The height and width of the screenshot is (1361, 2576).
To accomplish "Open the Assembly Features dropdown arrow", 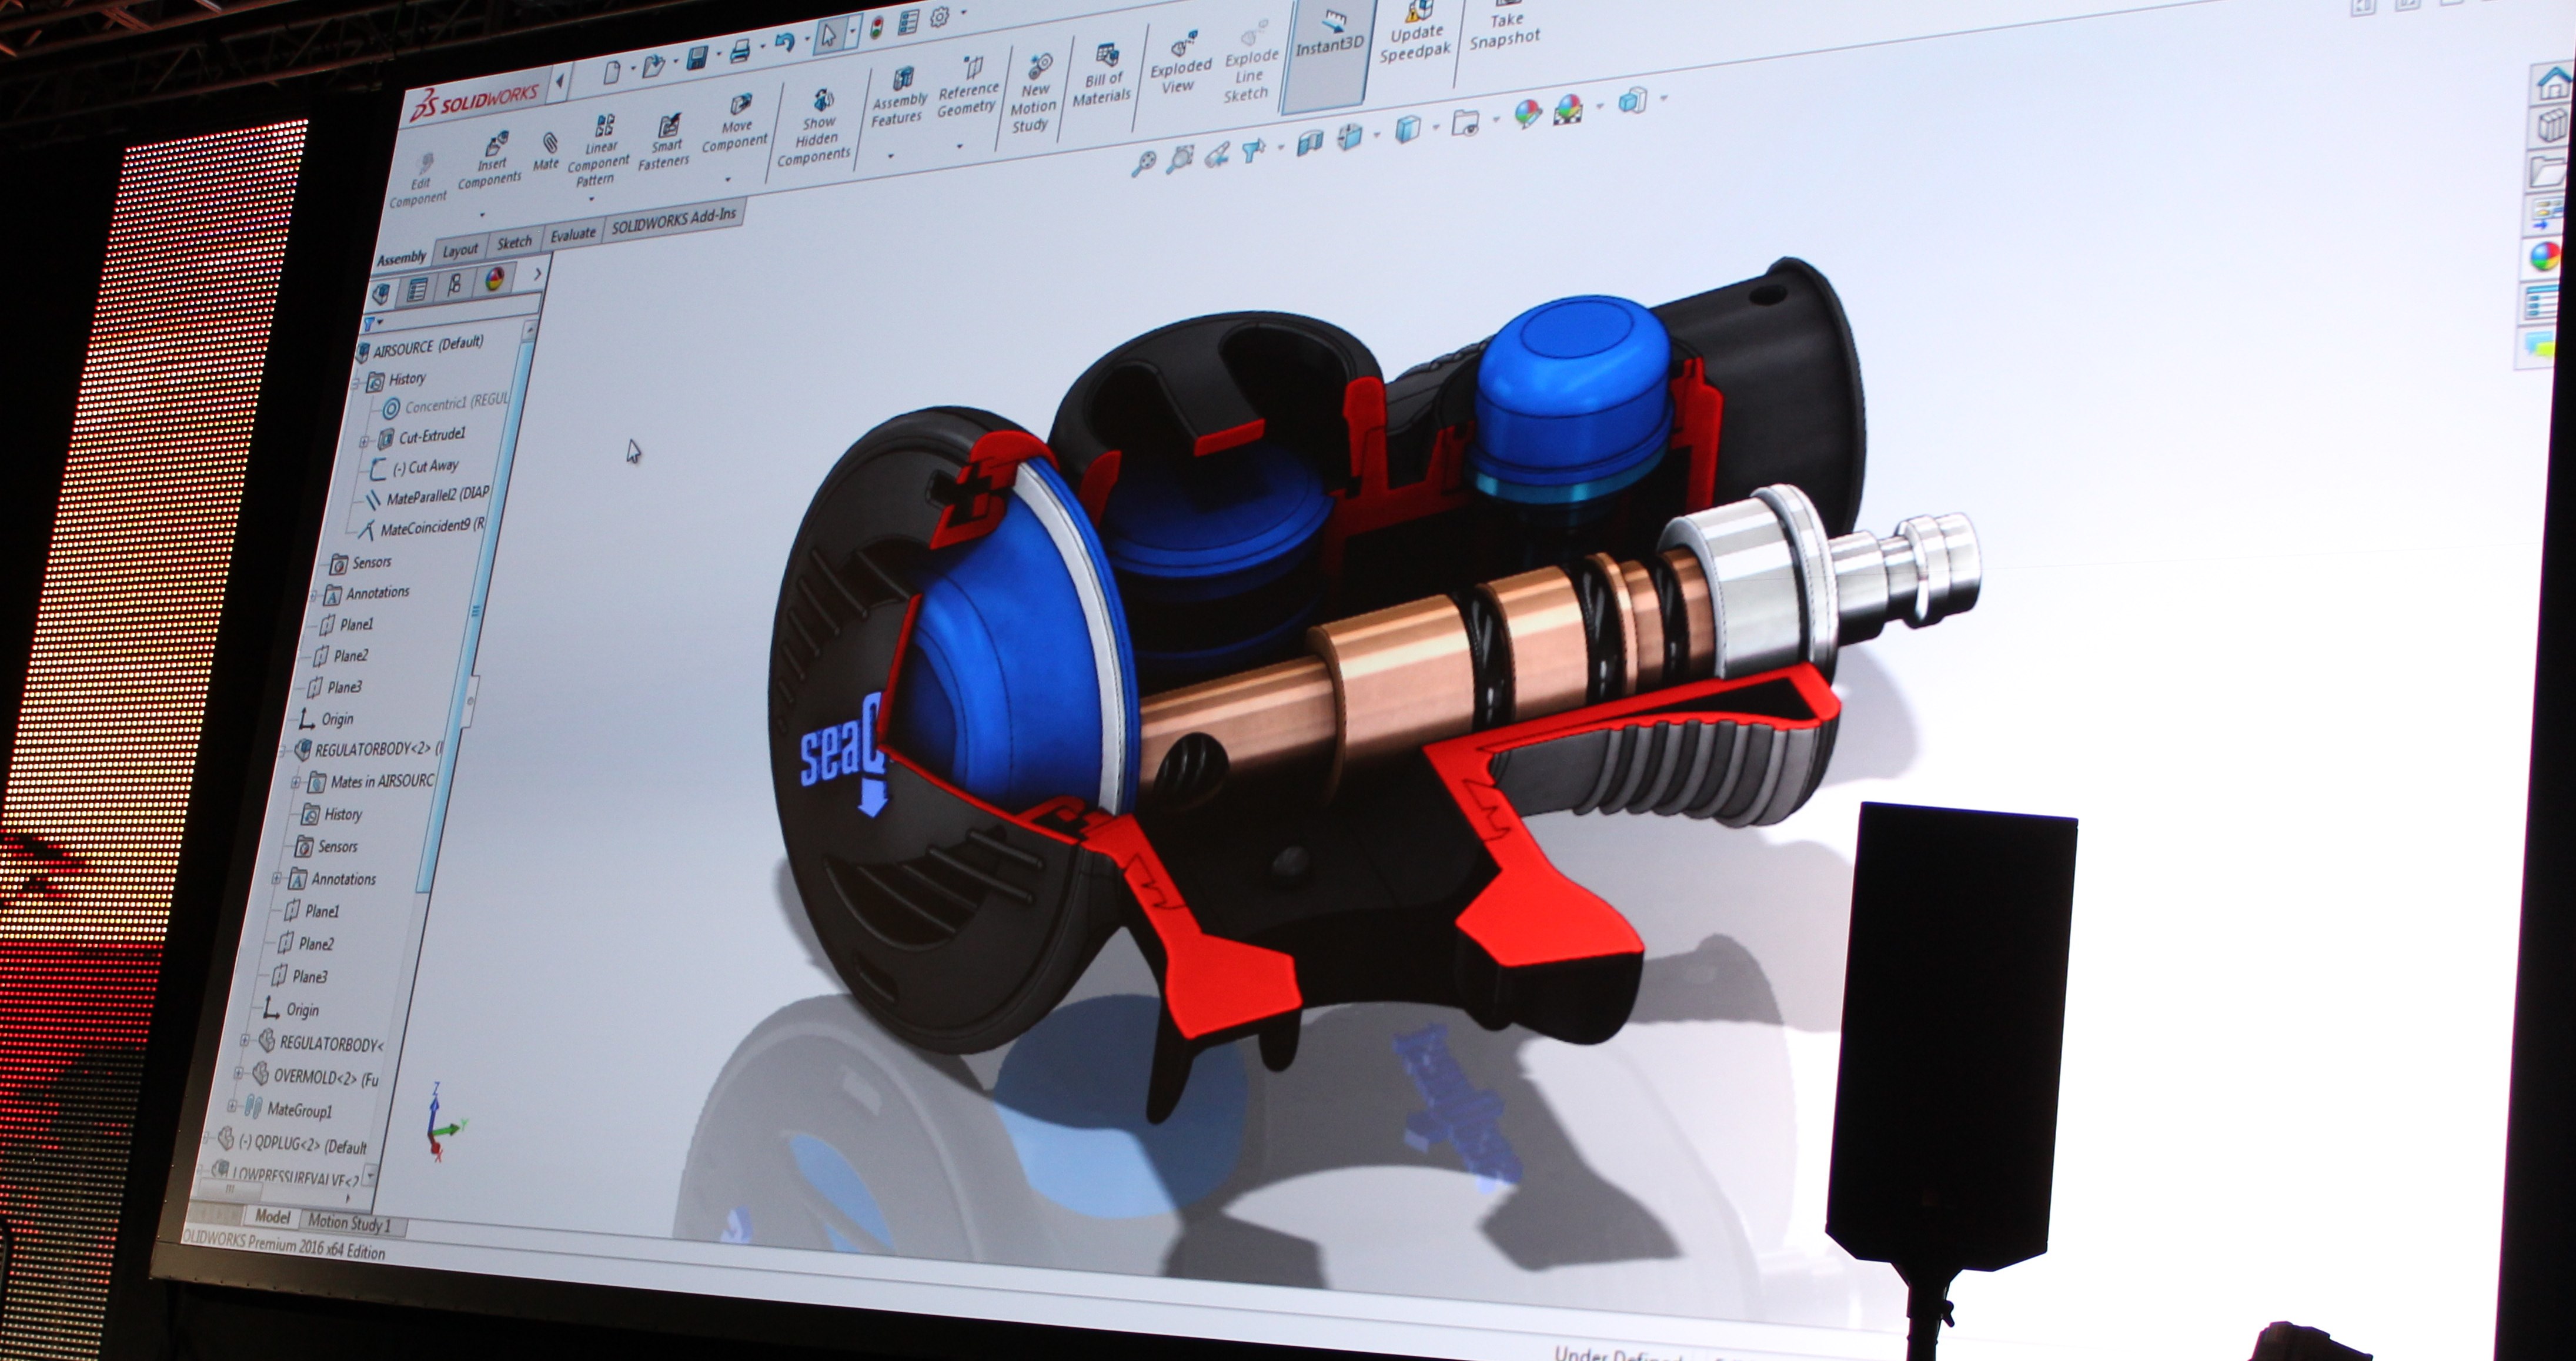I will pyautogui.click(x=890, y=156).
